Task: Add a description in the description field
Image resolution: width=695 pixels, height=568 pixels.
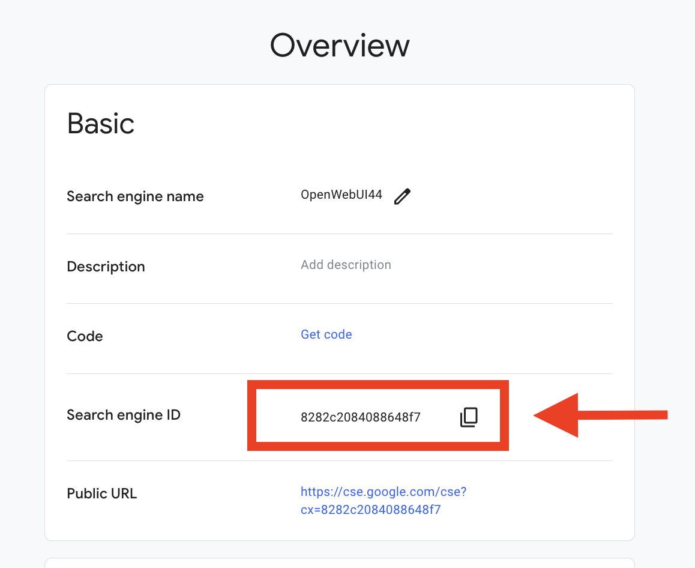Action: pos(346,265)
